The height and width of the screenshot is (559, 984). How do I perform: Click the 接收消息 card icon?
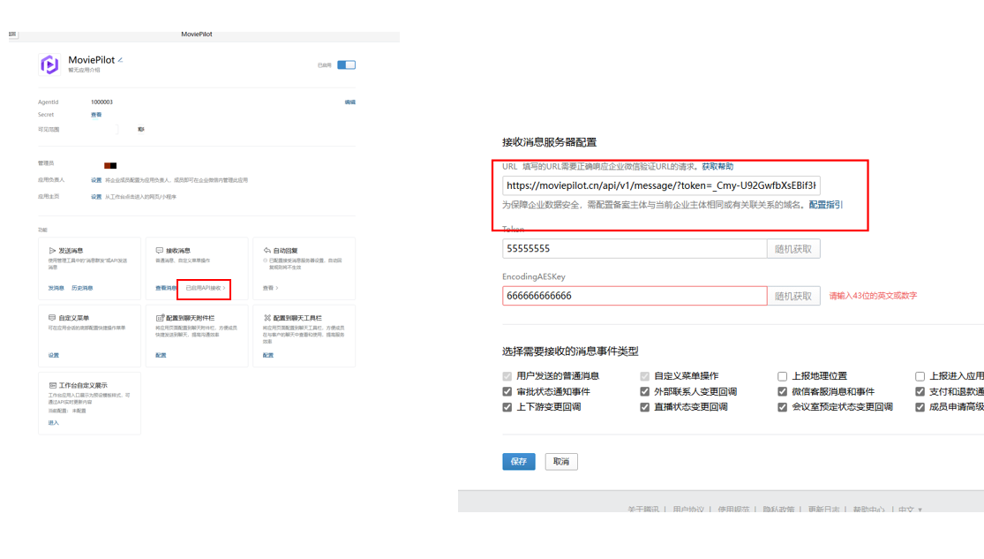[x=160, y=251]
